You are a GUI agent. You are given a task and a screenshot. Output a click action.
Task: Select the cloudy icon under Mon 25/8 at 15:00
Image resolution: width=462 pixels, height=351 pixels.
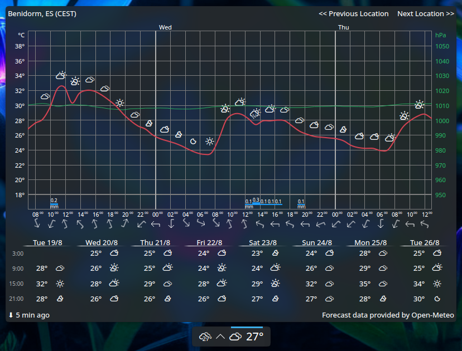click(382, 284)
